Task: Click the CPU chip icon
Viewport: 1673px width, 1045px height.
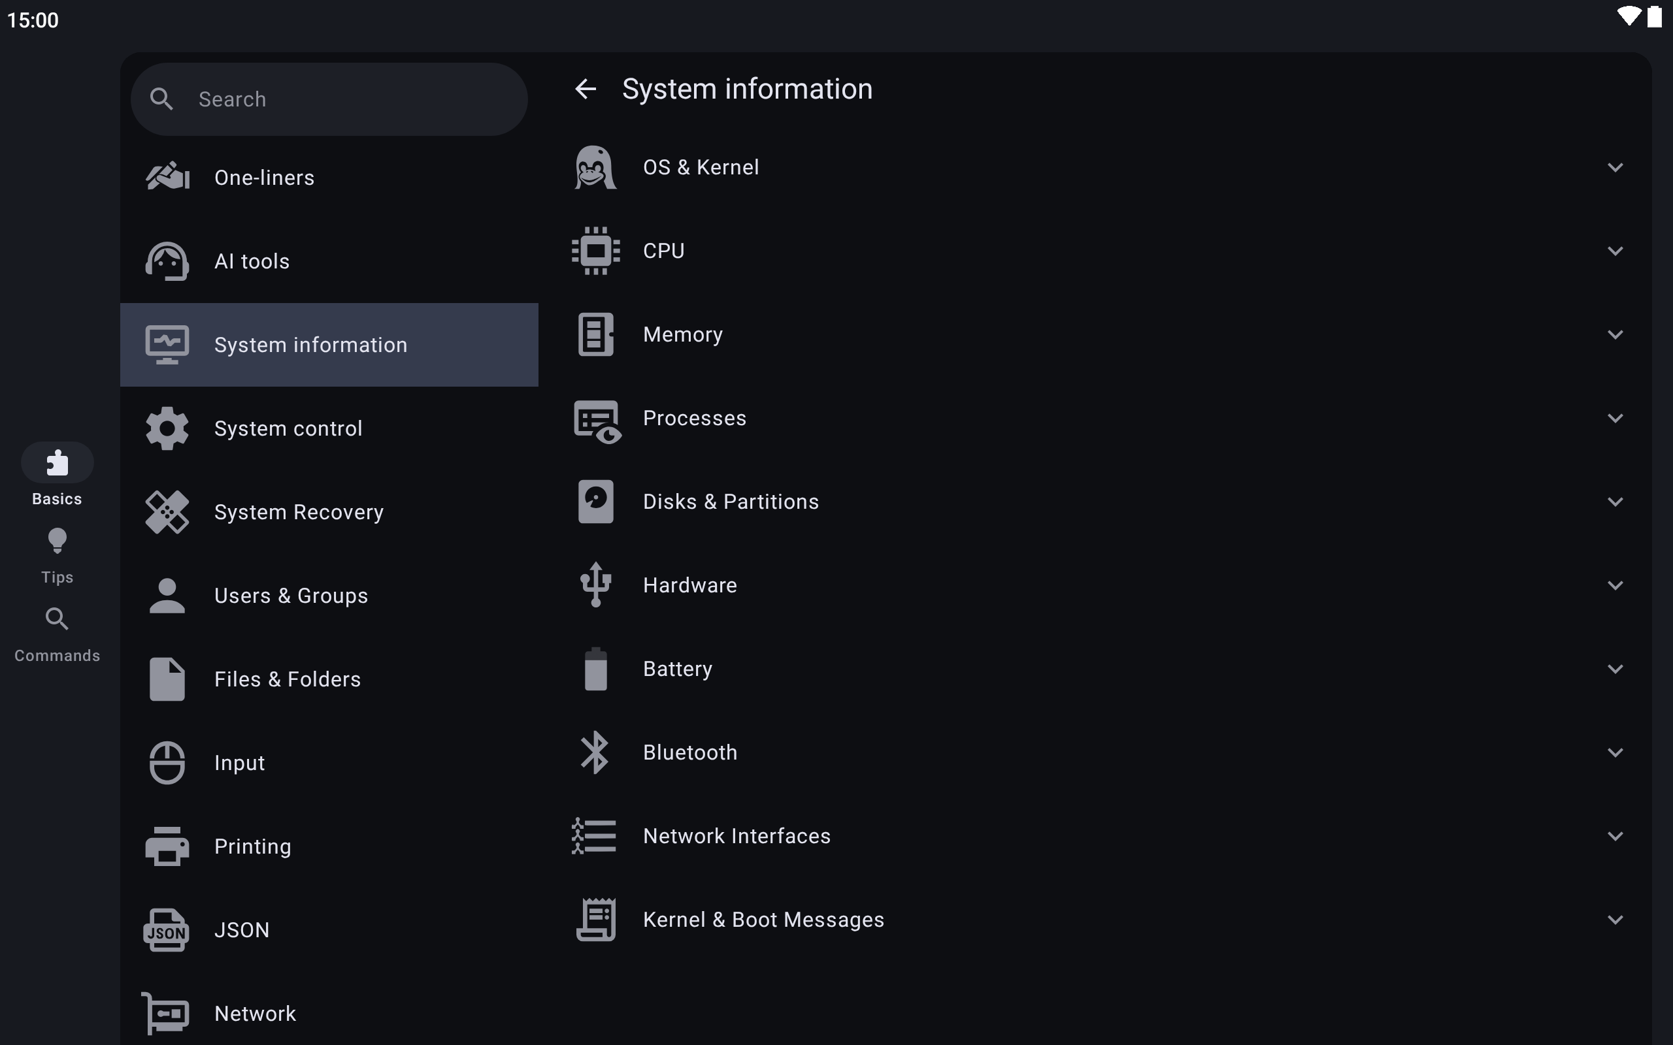Action: [x=596, y=250]
